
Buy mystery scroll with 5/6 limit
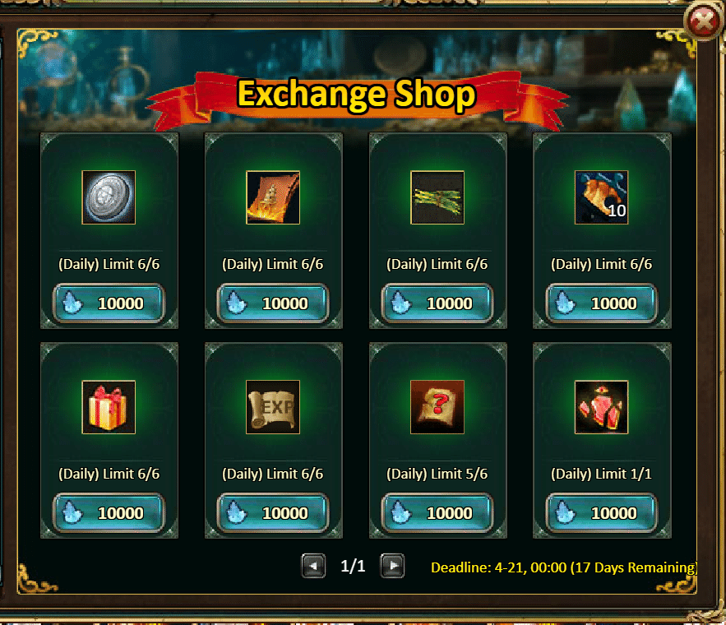click(437, 513)
